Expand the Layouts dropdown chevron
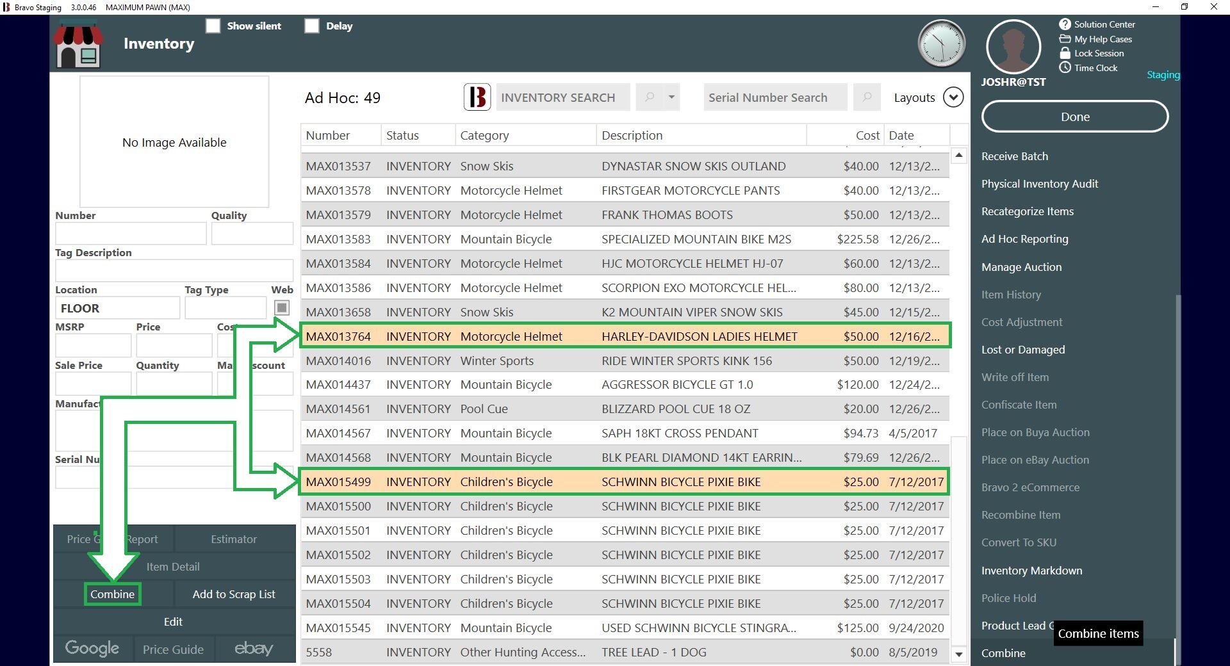Image resolution: width=1230 pixels, height=666 pixels. click(x=953, y=97)
